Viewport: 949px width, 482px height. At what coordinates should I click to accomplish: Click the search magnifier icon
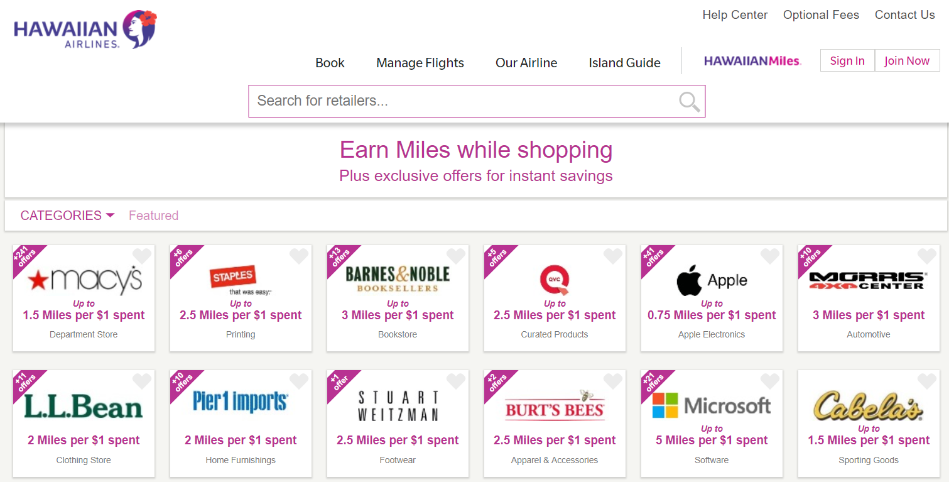(689, 101)
